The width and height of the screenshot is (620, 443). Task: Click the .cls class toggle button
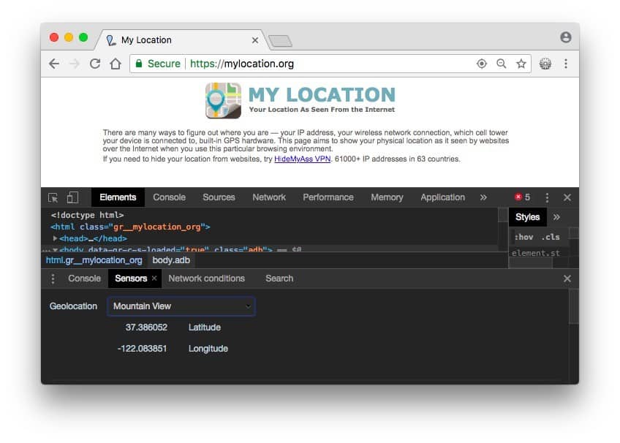click(551, 237)
